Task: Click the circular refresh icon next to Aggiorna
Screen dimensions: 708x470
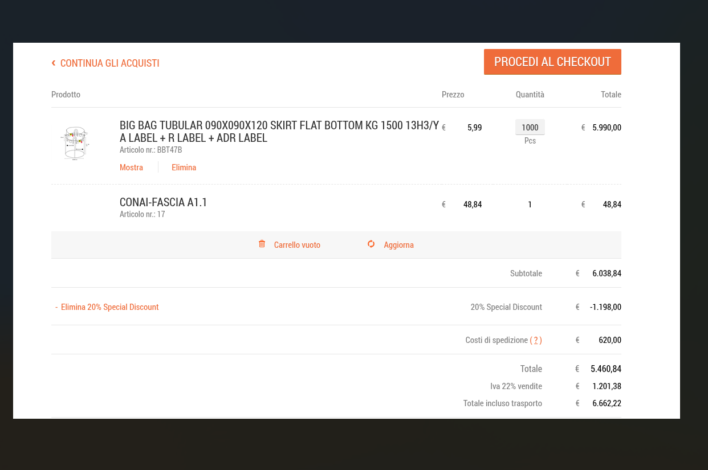Action: point(371,244)
